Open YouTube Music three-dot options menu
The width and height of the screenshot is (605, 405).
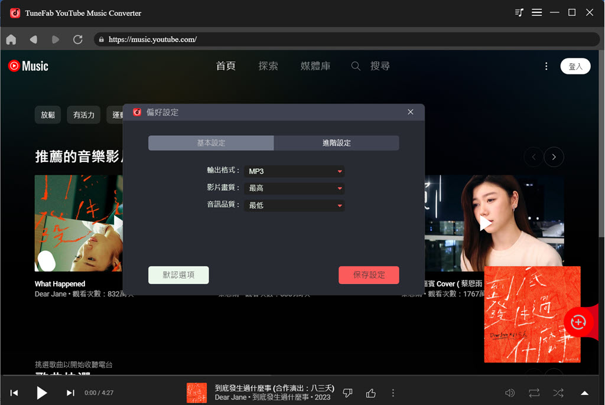pos(546,66)
